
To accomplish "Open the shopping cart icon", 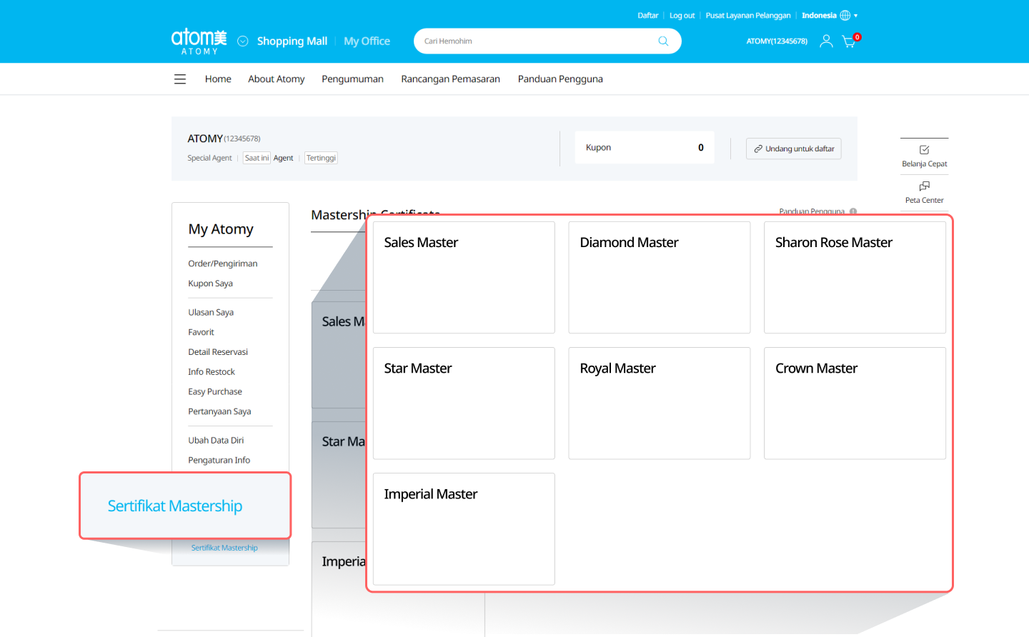I will (x=849, y=41).
